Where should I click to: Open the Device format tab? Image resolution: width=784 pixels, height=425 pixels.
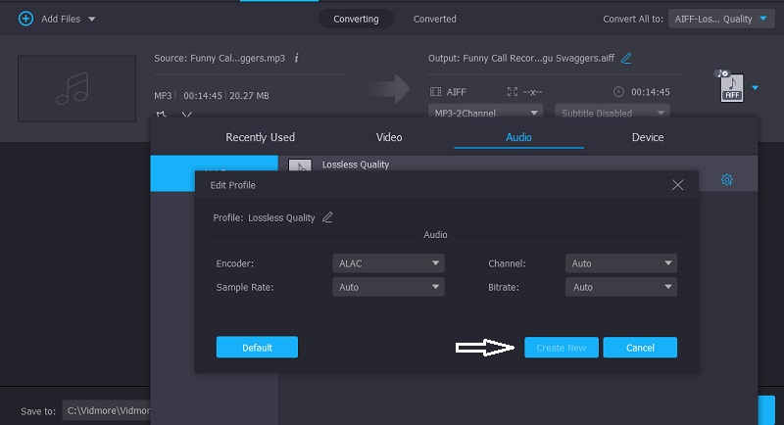click(648, 137)
